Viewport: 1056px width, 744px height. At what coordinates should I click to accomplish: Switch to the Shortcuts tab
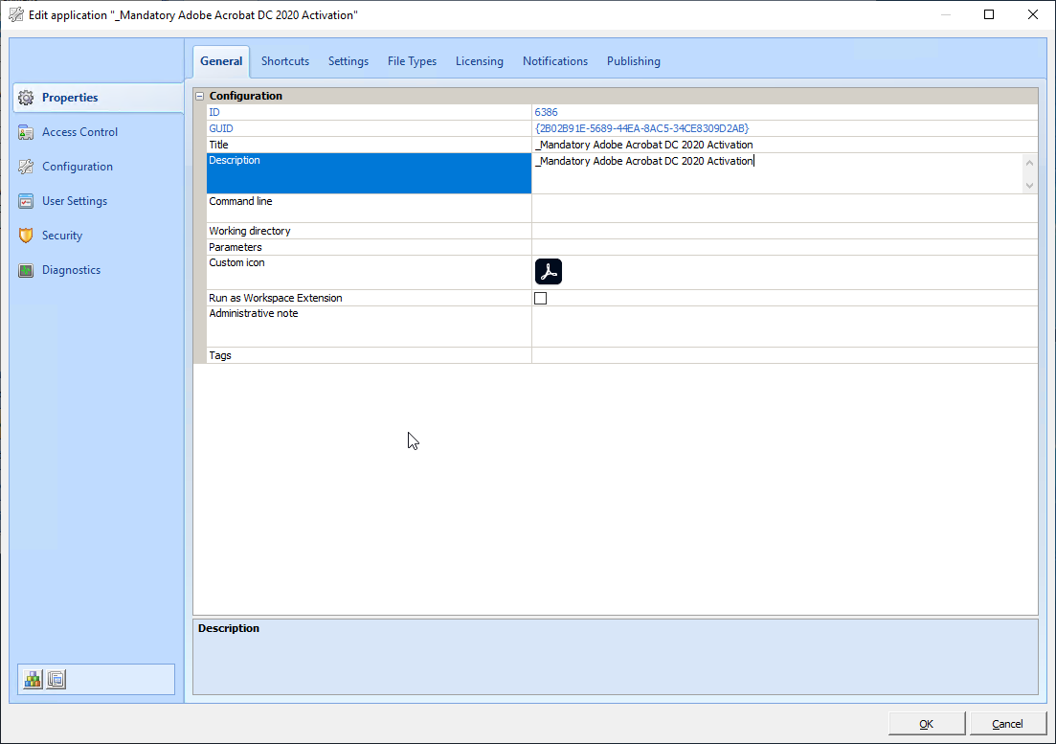click(x=285, y=61)
